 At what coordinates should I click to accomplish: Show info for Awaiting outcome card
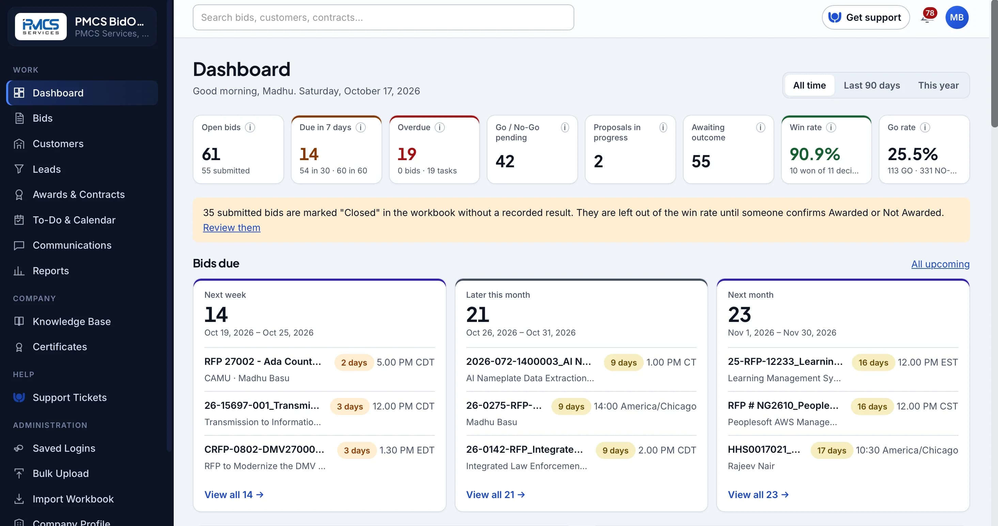pos(761,127)
